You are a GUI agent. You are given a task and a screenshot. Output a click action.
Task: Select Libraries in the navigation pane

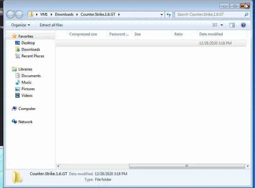(x=25, y=69)
